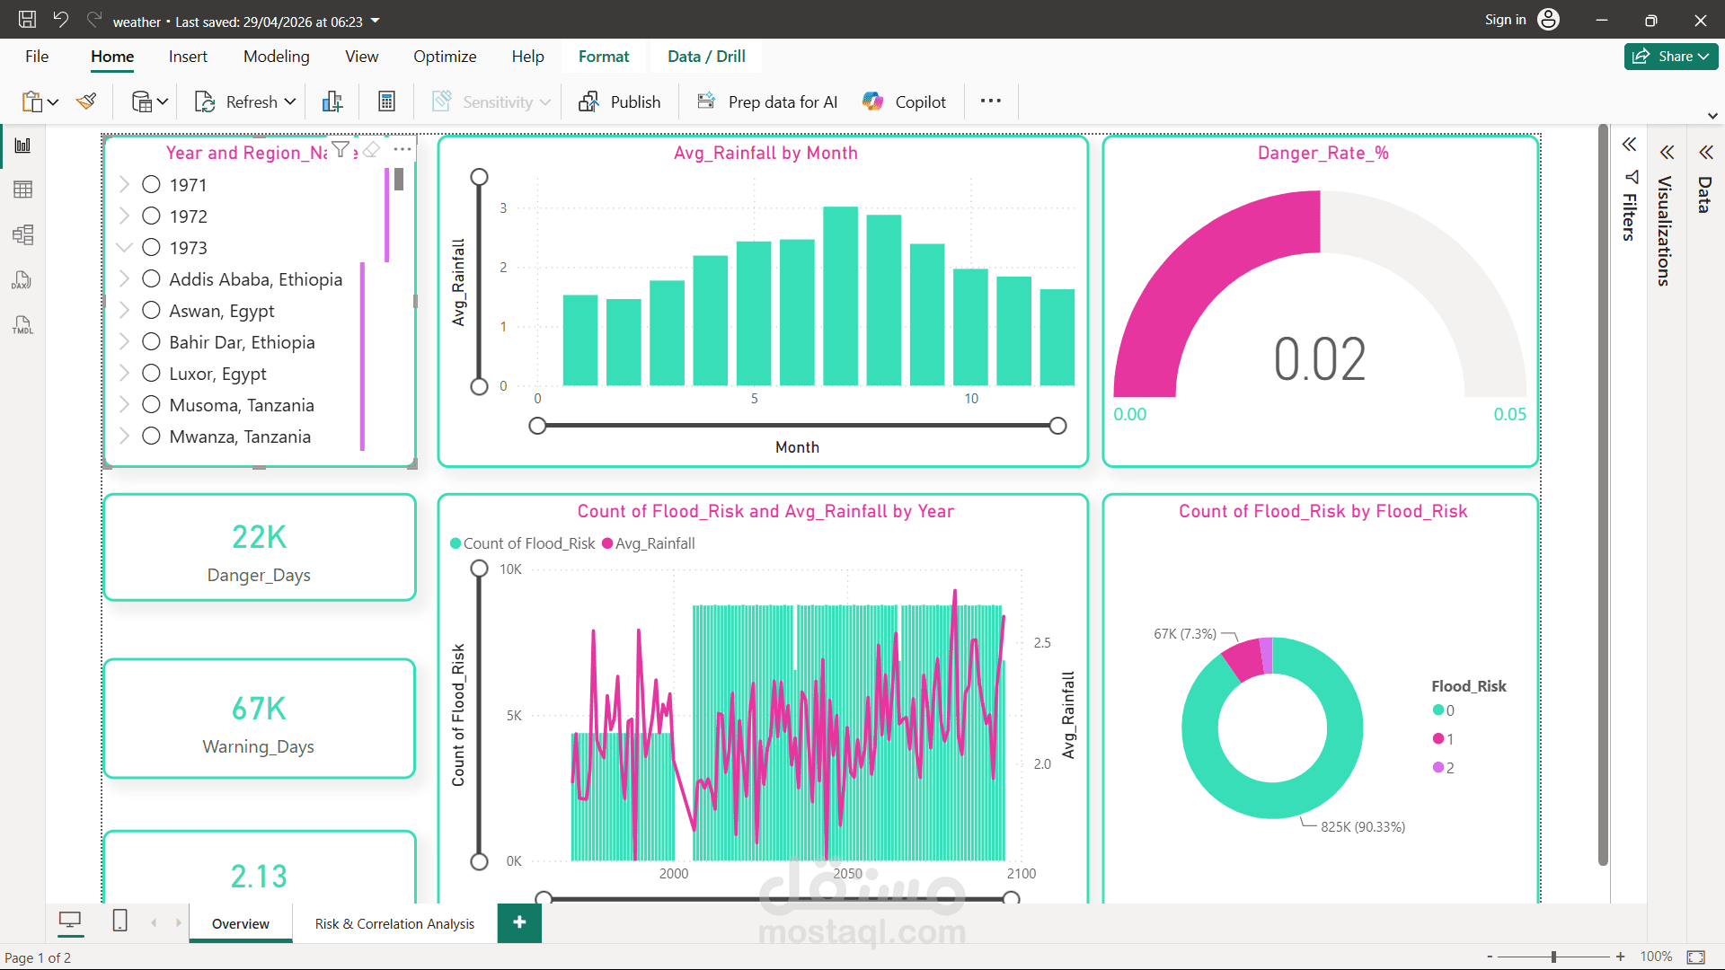Click the New measure calculator icon
The width and height of the screenshot is (1725, 970).
point(386,101)
